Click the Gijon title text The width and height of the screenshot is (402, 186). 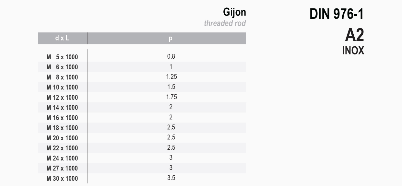(x=234, y=13)
